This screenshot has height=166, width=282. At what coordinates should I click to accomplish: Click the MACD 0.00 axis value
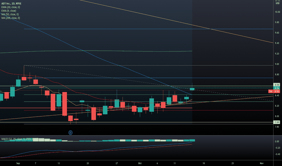pos(277,142)
